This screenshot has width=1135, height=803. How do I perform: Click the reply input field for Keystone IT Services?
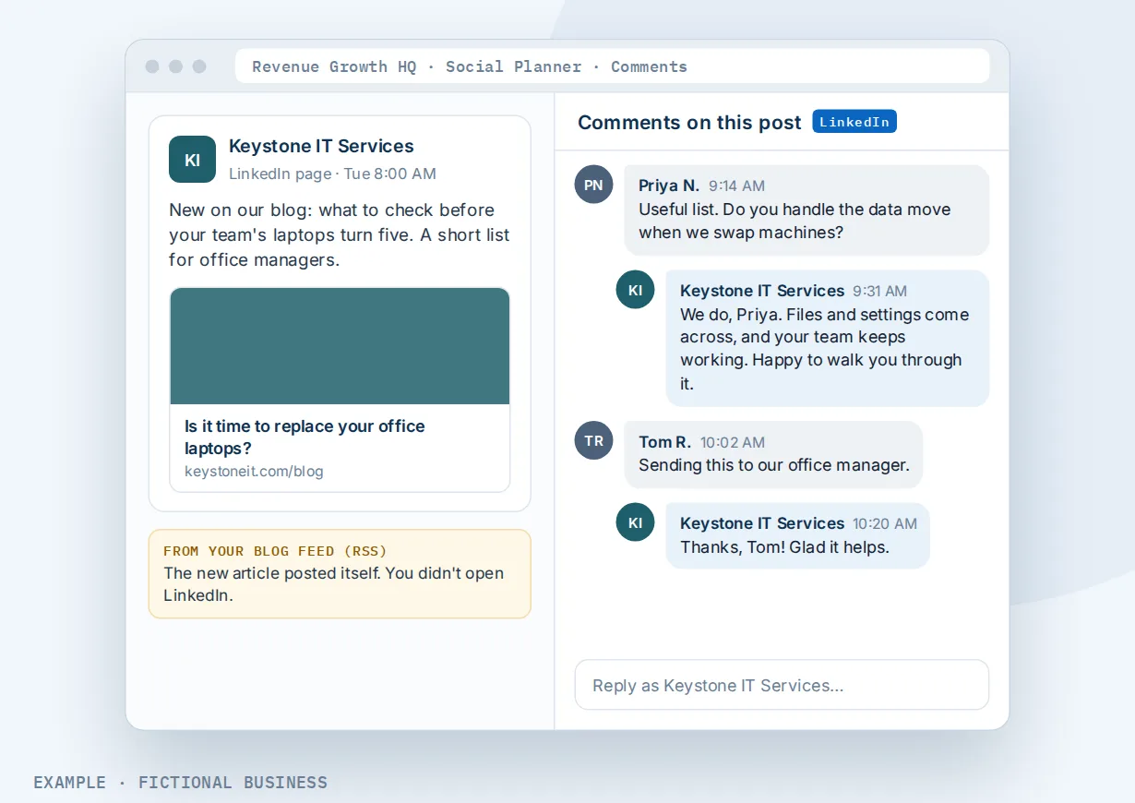[x=782, y=685]
